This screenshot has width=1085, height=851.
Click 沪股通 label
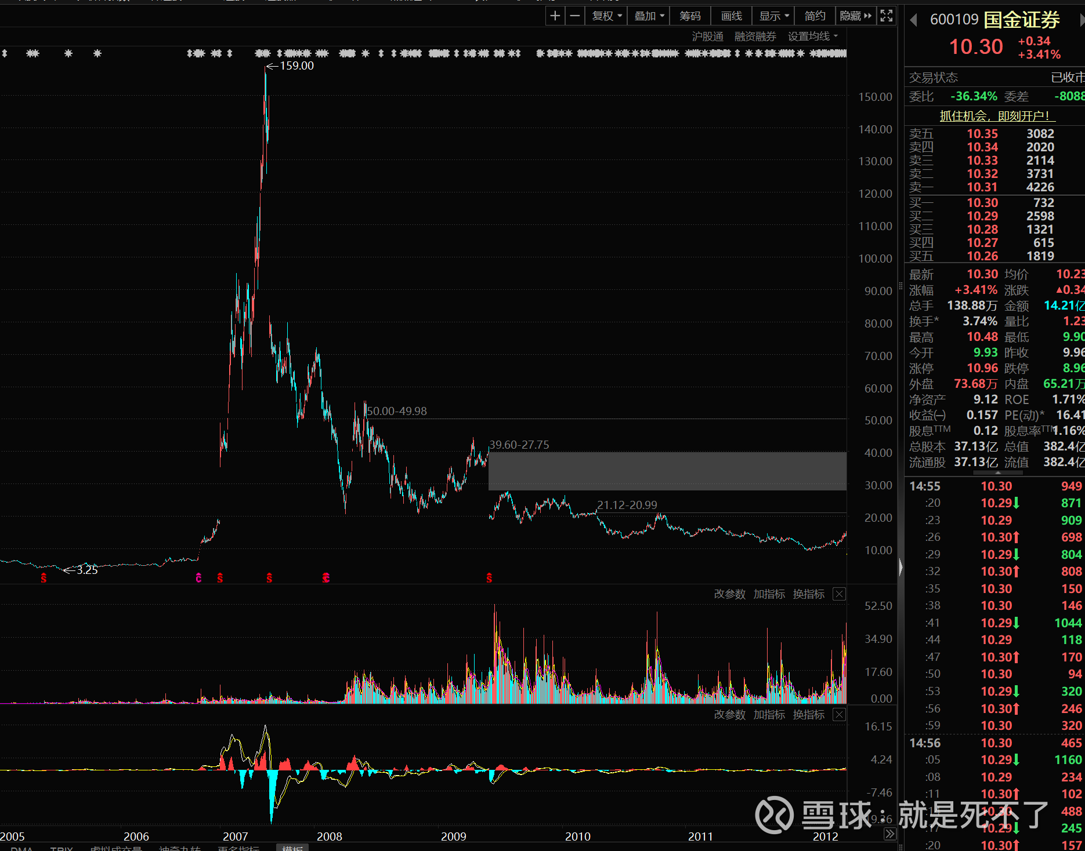708,37
